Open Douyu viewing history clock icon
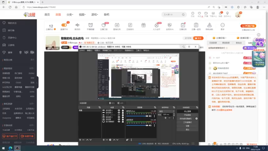268x151 pixels. click(193, 13)
